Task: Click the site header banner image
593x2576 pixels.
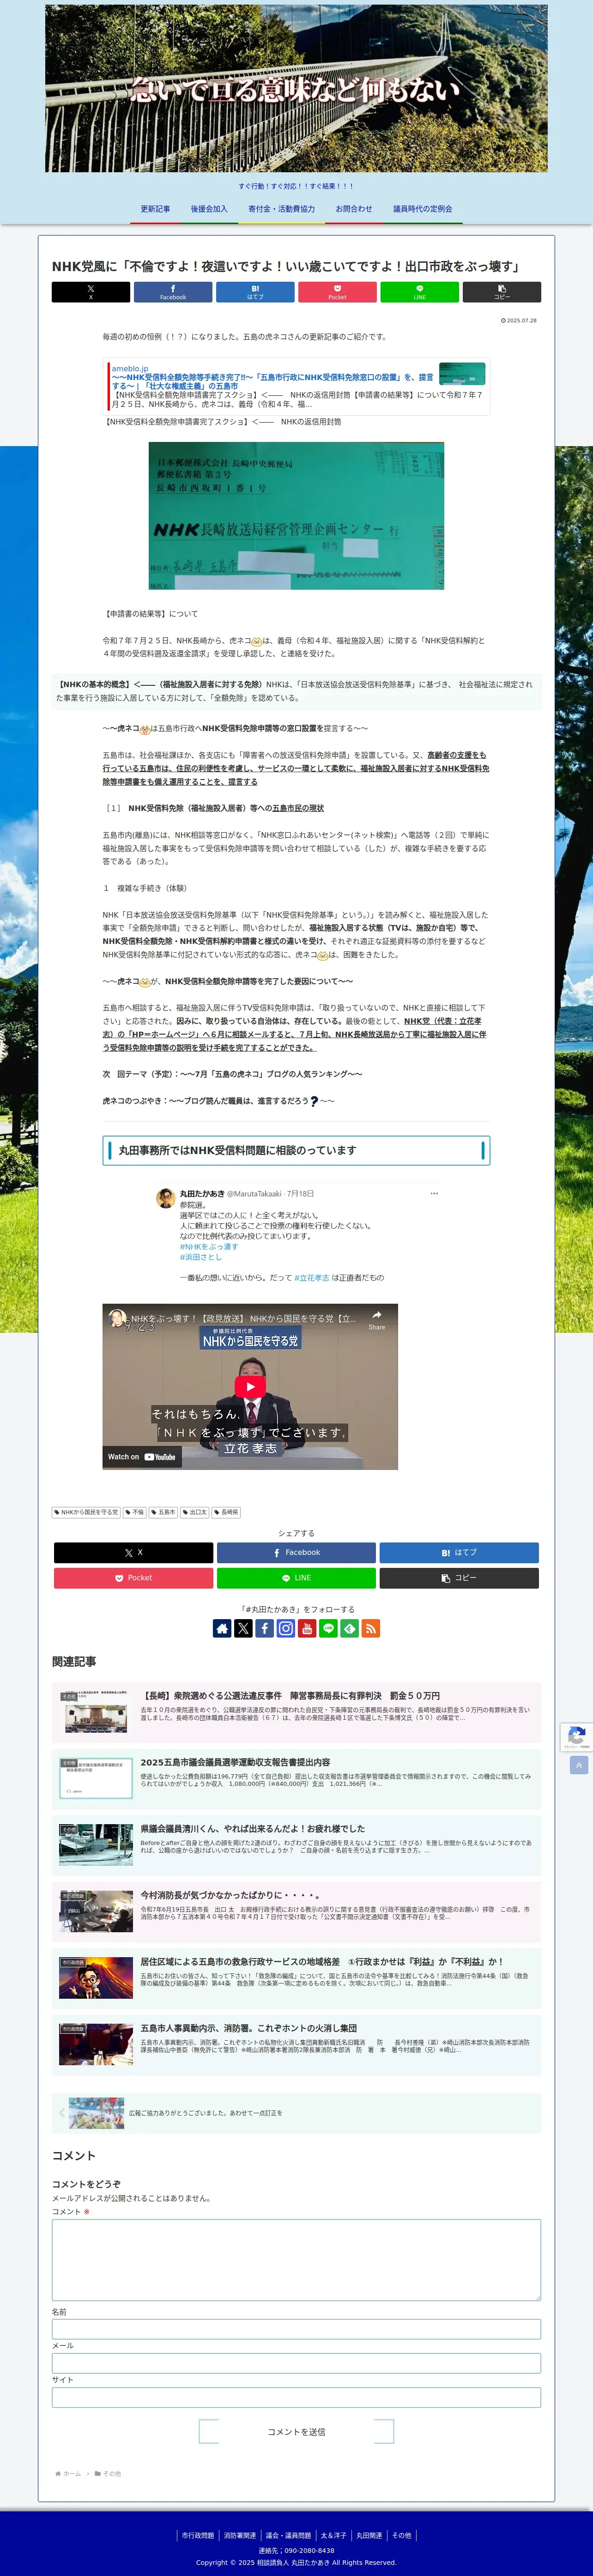Action: coord(296,88)
